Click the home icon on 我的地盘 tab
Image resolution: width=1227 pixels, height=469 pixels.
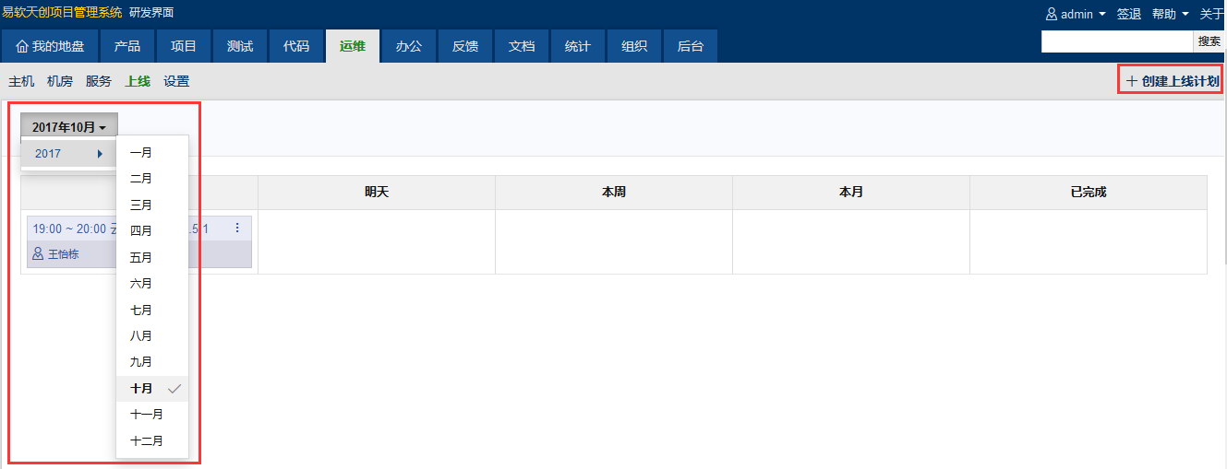[22, 47]
